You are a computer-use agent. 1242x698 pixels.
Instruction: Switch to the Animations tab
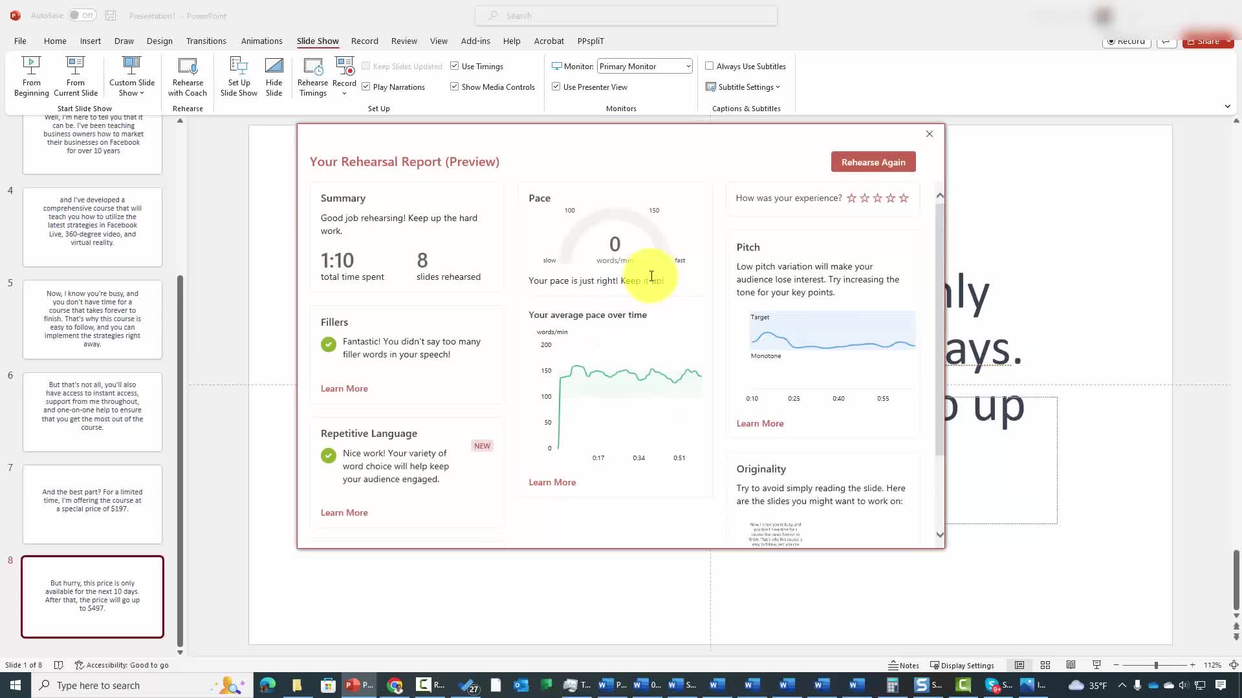[261, 41]
